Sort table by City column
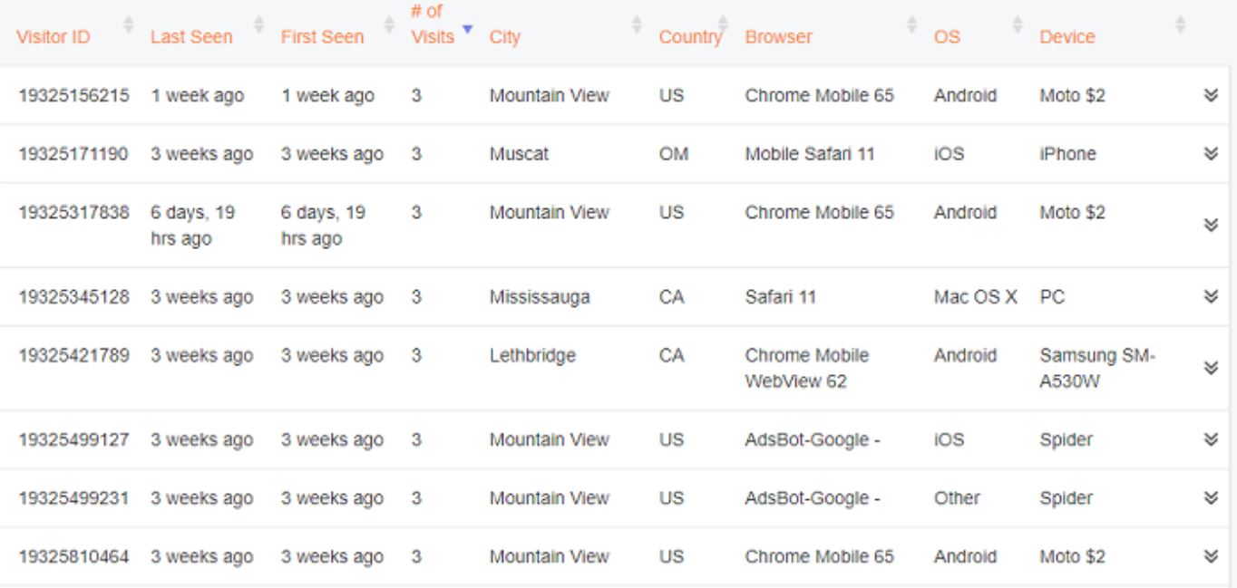Image resolution: width=1237 pixels, height=588 pixels. (x=505, y=37)
